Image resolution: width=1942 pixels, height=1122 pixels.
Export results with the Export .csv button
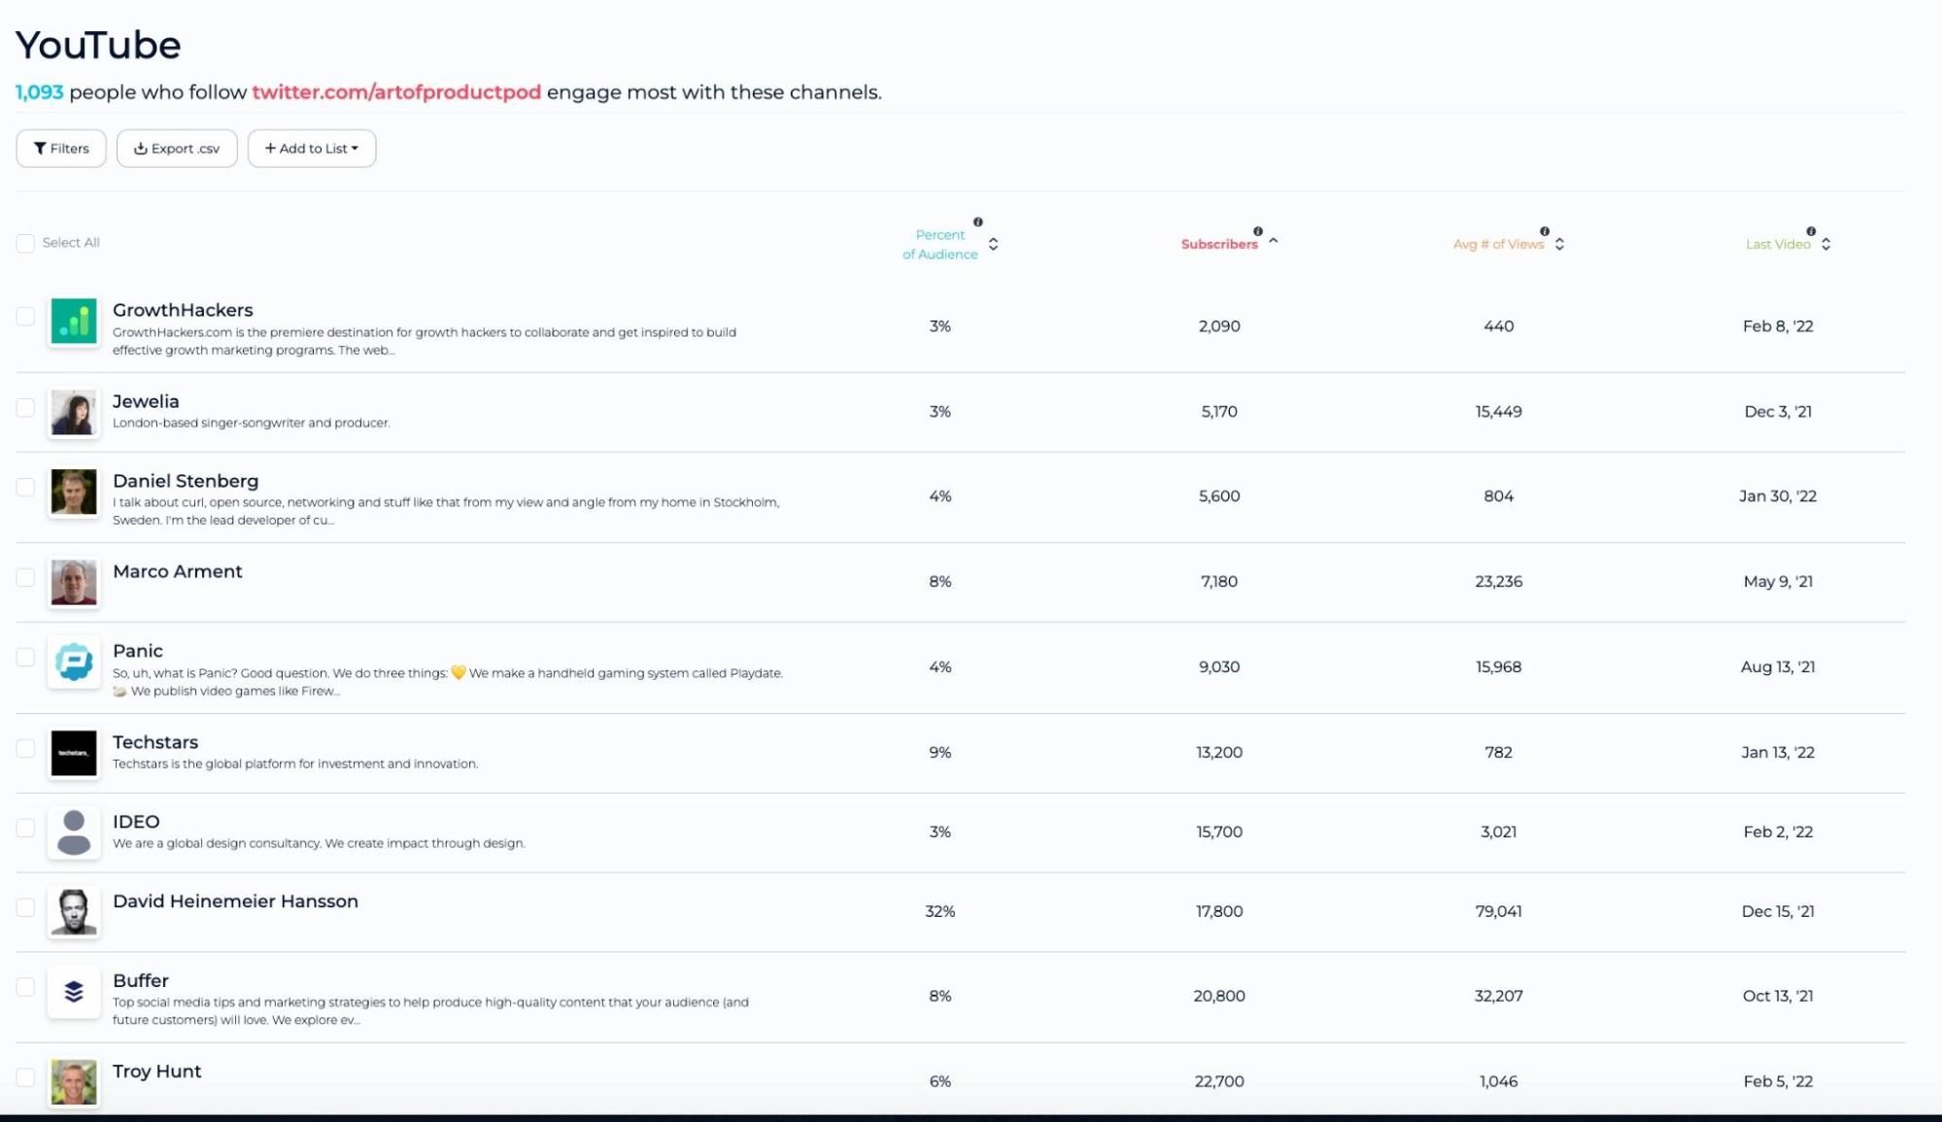tap(177, 149)
